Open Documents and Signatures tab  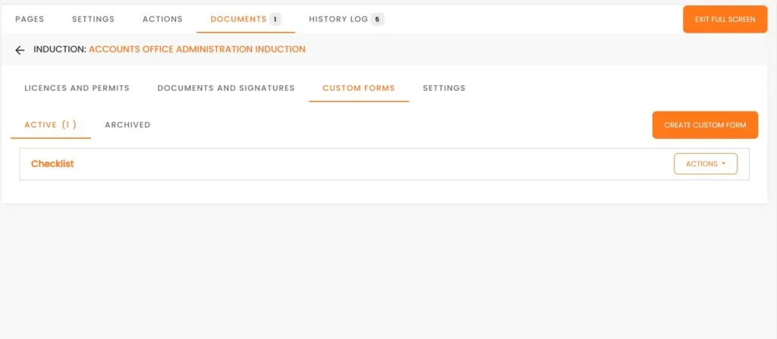click(x=226, y=88)
